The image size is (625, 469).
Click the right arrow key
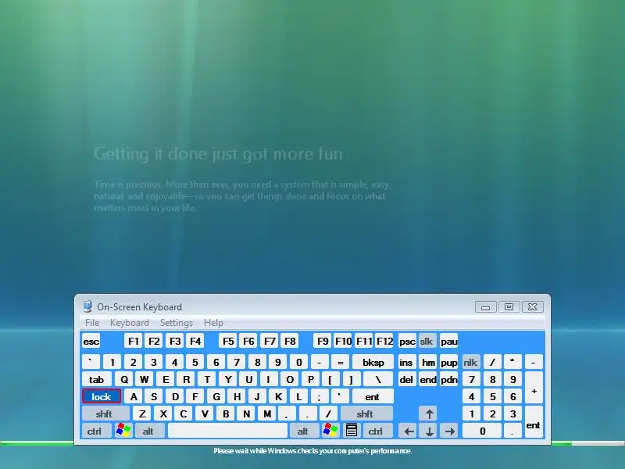click(x=450, y=431)
